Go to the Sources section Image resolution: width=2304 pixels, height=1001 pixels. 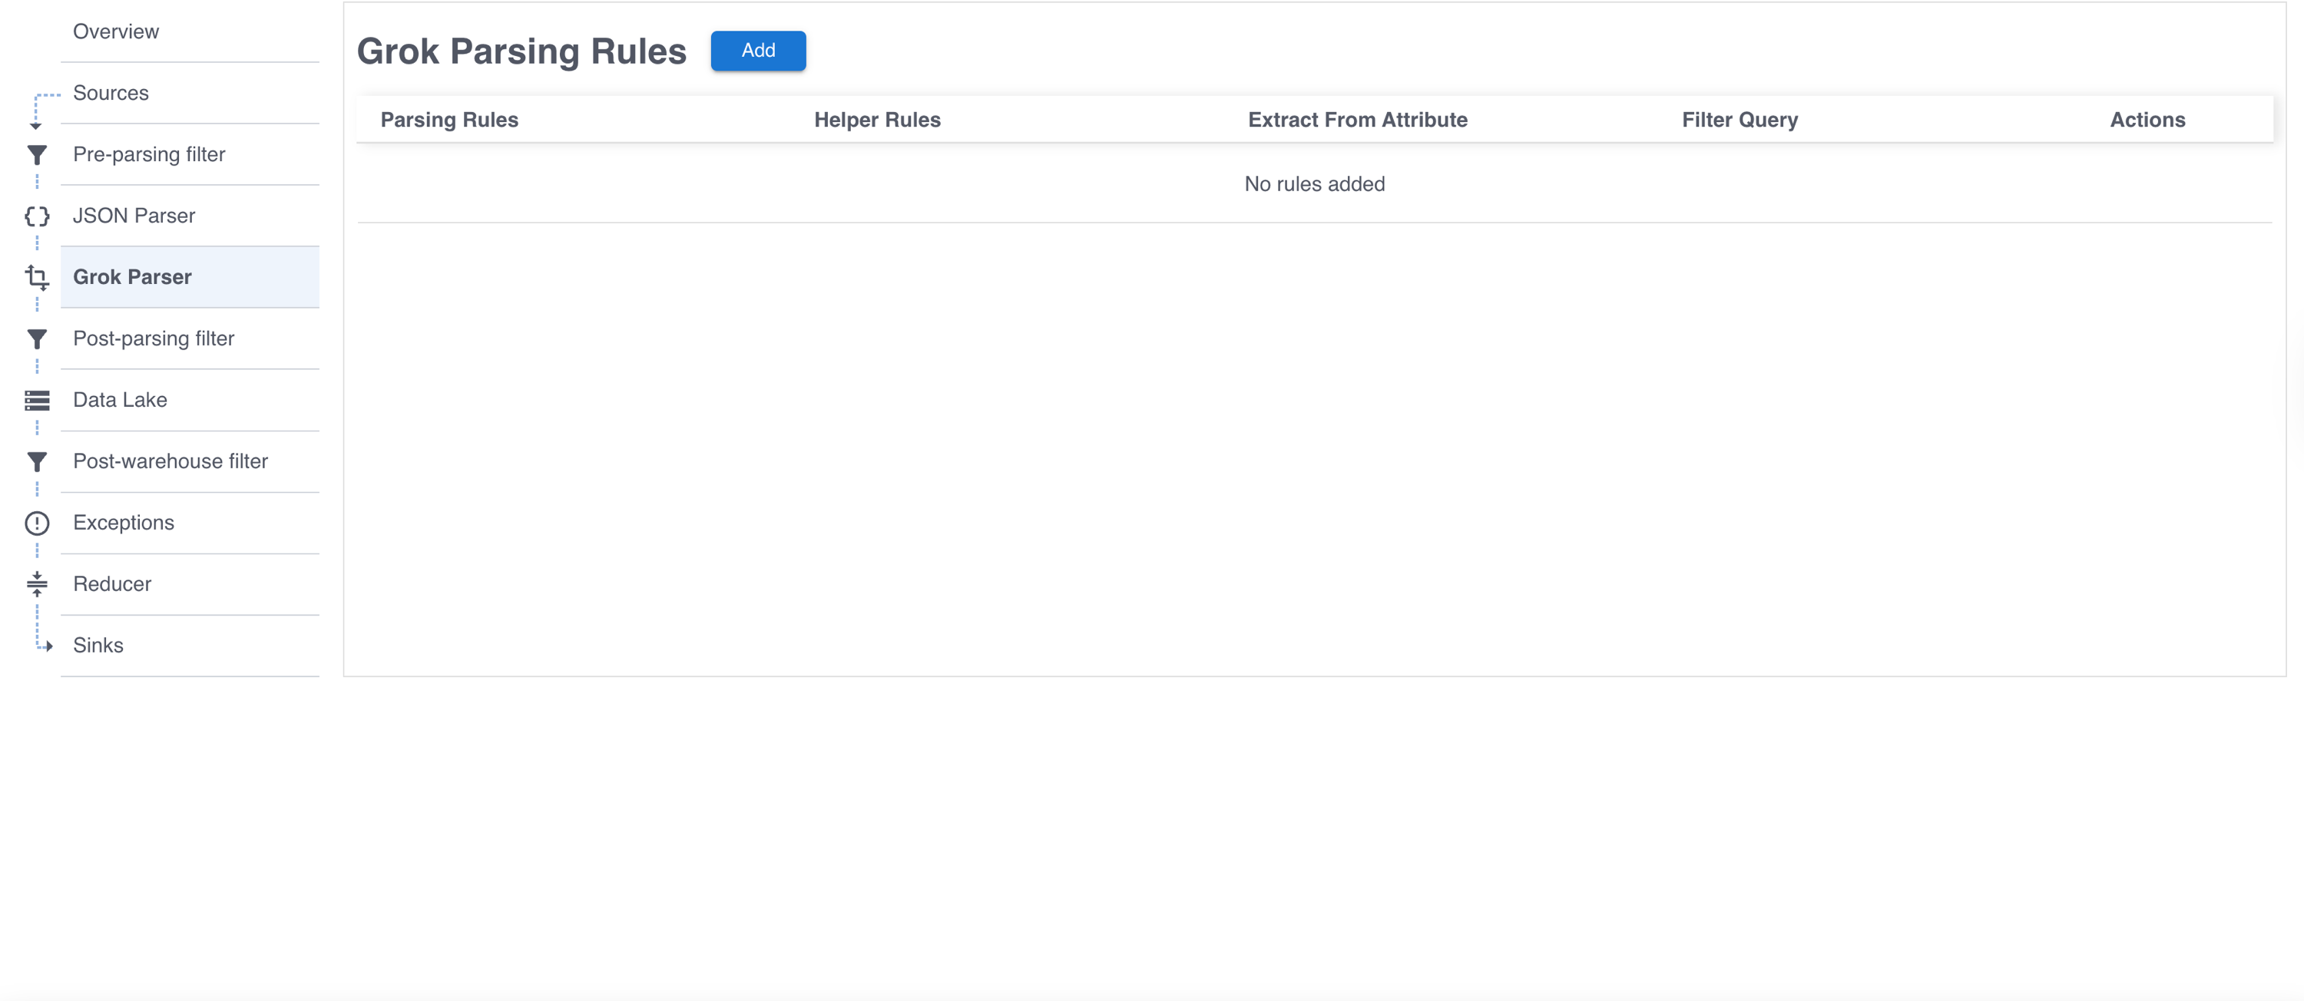(x=111, y=93)
